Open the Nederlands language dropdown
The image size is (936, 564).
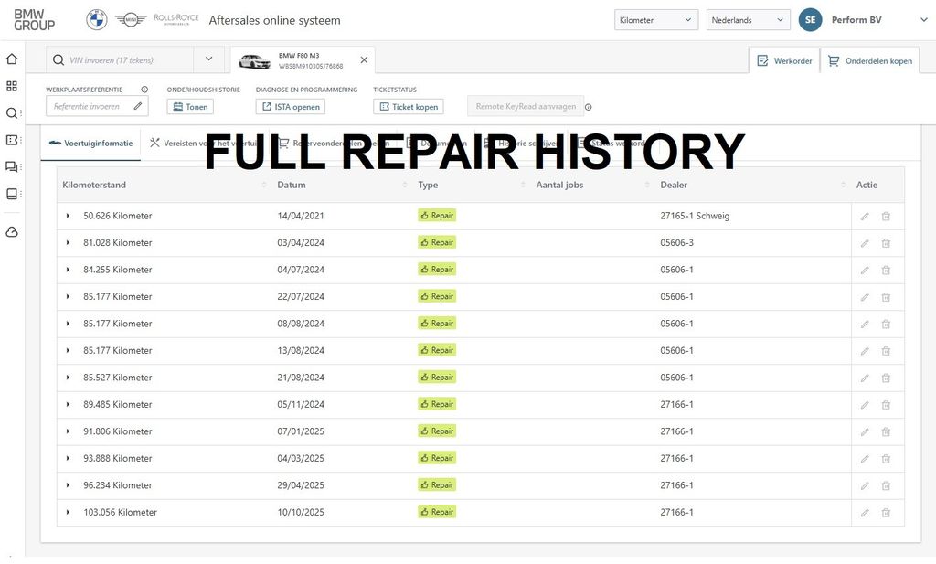click(748, 20)
